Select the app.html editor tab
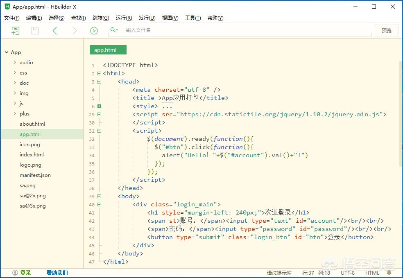The image size is (403, 278). point(108,50)
